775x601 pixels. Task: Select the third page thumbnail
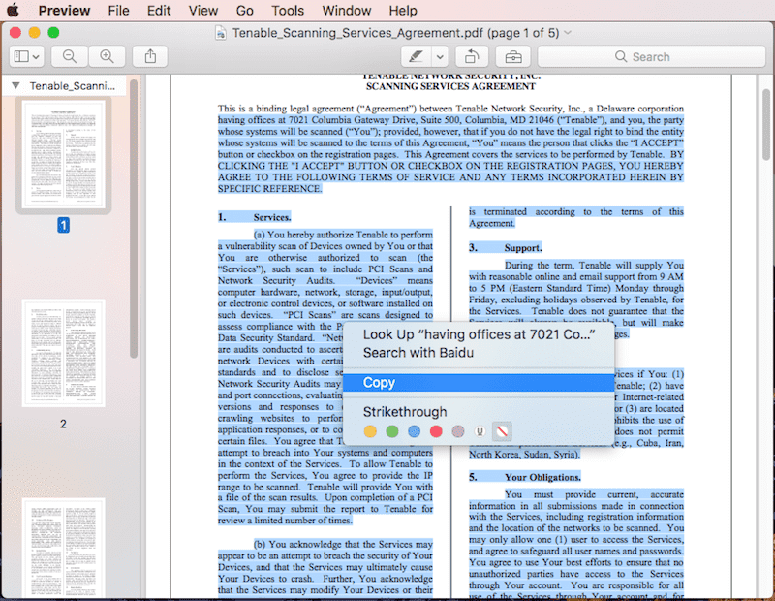pos(63,548)
